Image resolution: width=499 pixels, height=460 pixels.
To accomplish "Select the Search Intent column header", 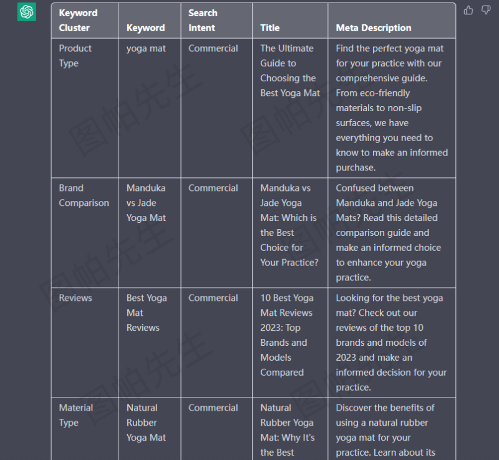I will [x=203, y=20].
